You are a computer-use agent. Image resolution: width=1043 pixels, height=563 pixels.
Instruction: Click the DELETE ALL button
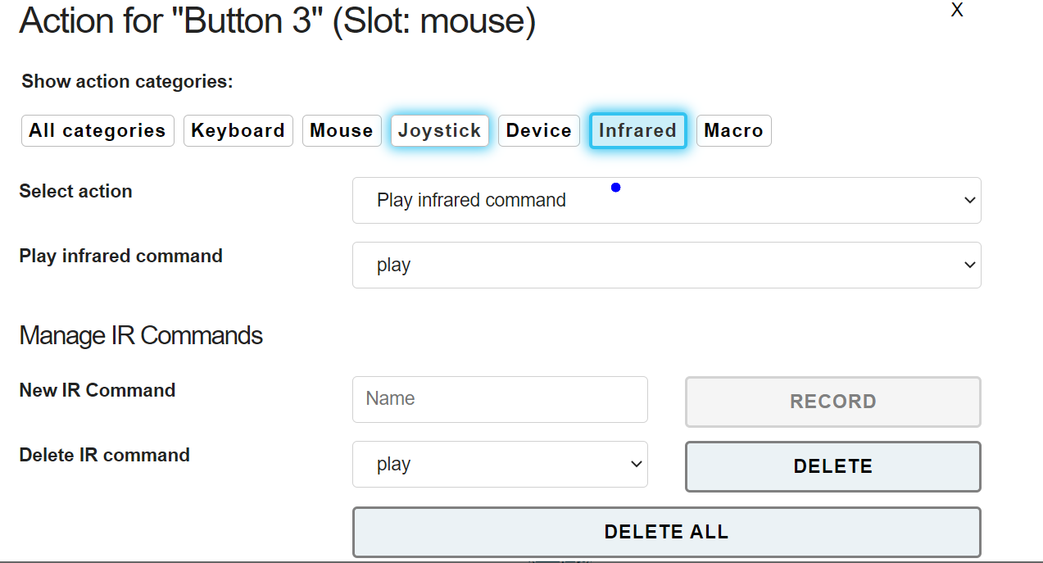(666, 532)
